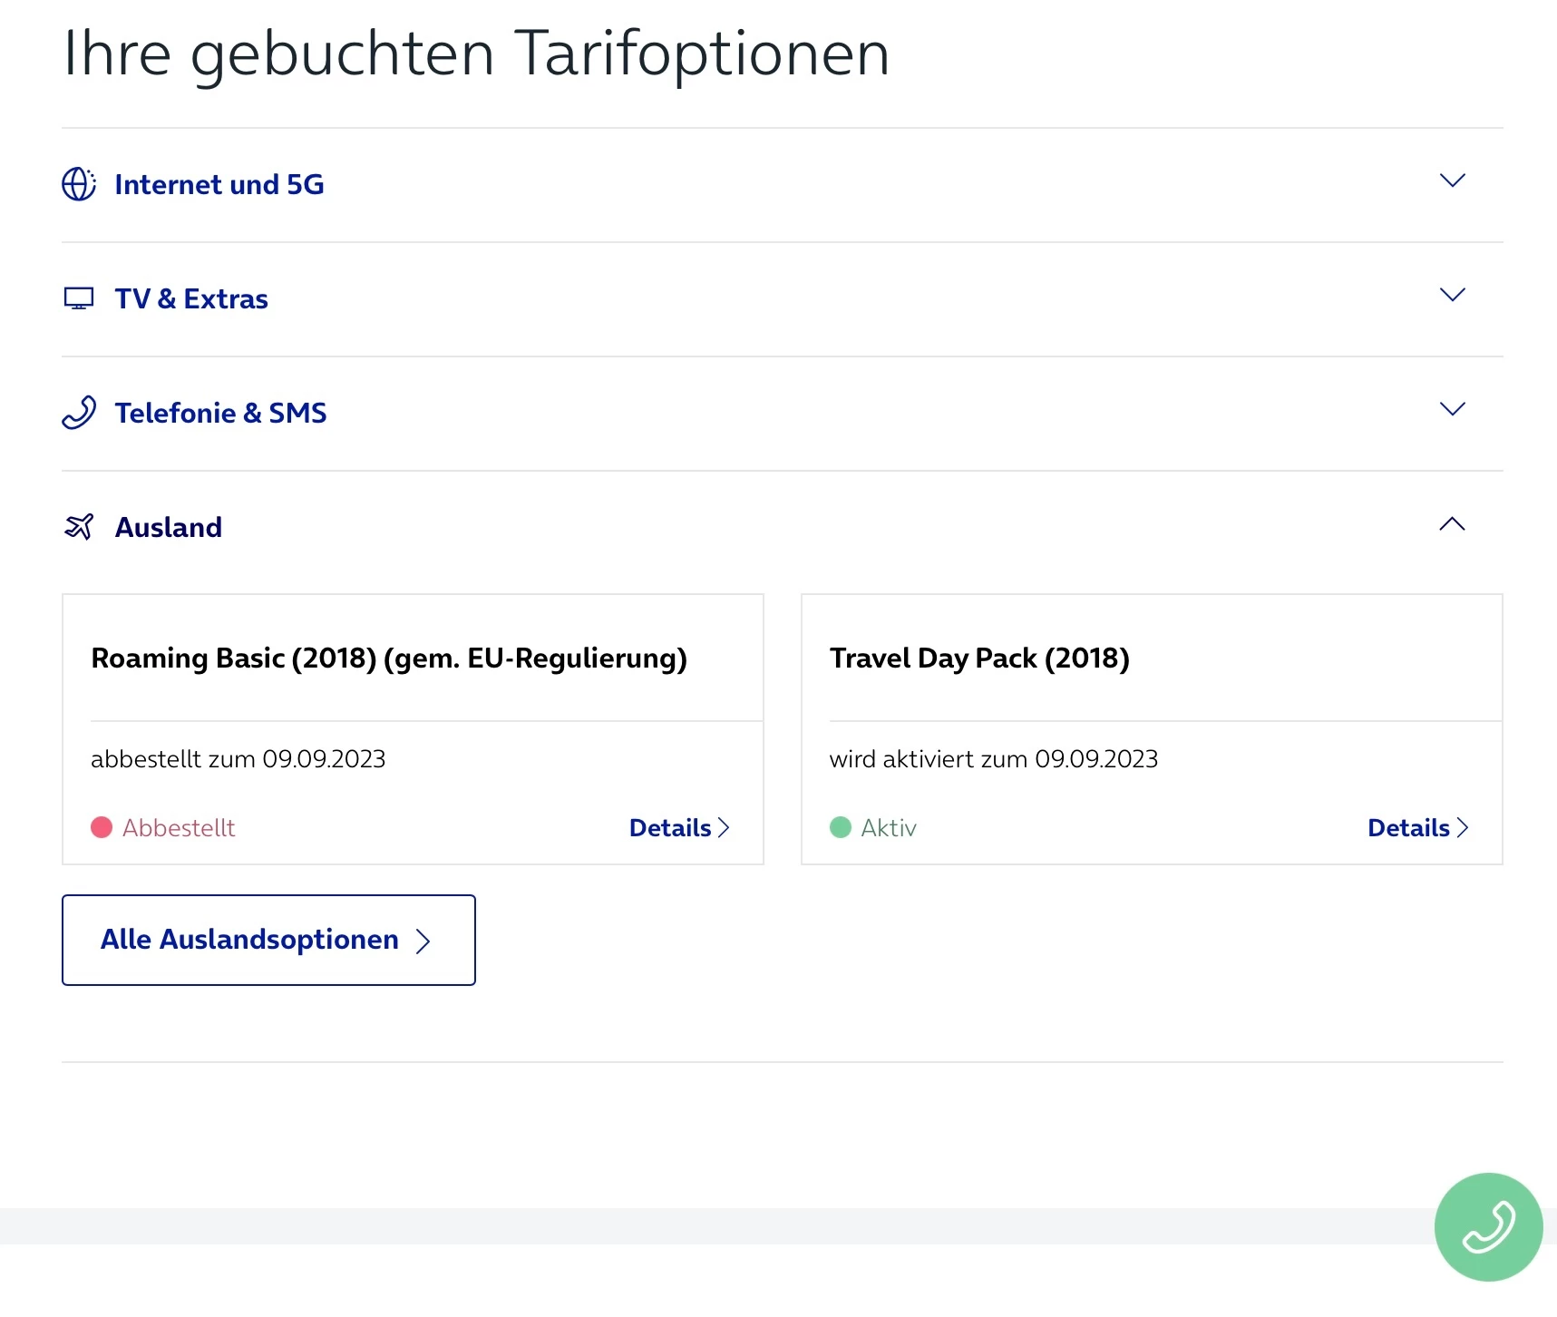
Task: Click the TV monitor icon
Action: point(79,298)
